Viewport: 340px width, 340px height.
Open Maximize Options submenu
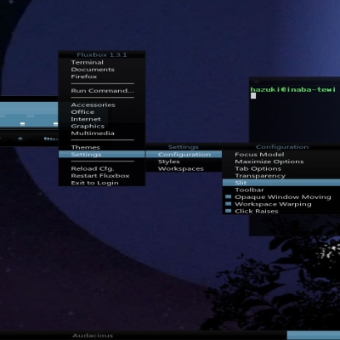coord(281,161)
